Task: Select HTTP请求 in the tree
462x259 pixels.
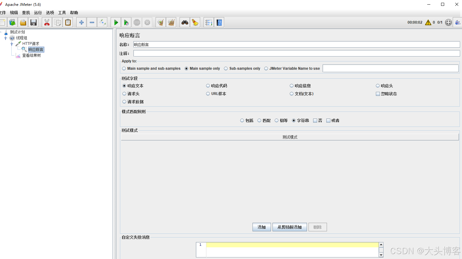Action: point(31,44)
